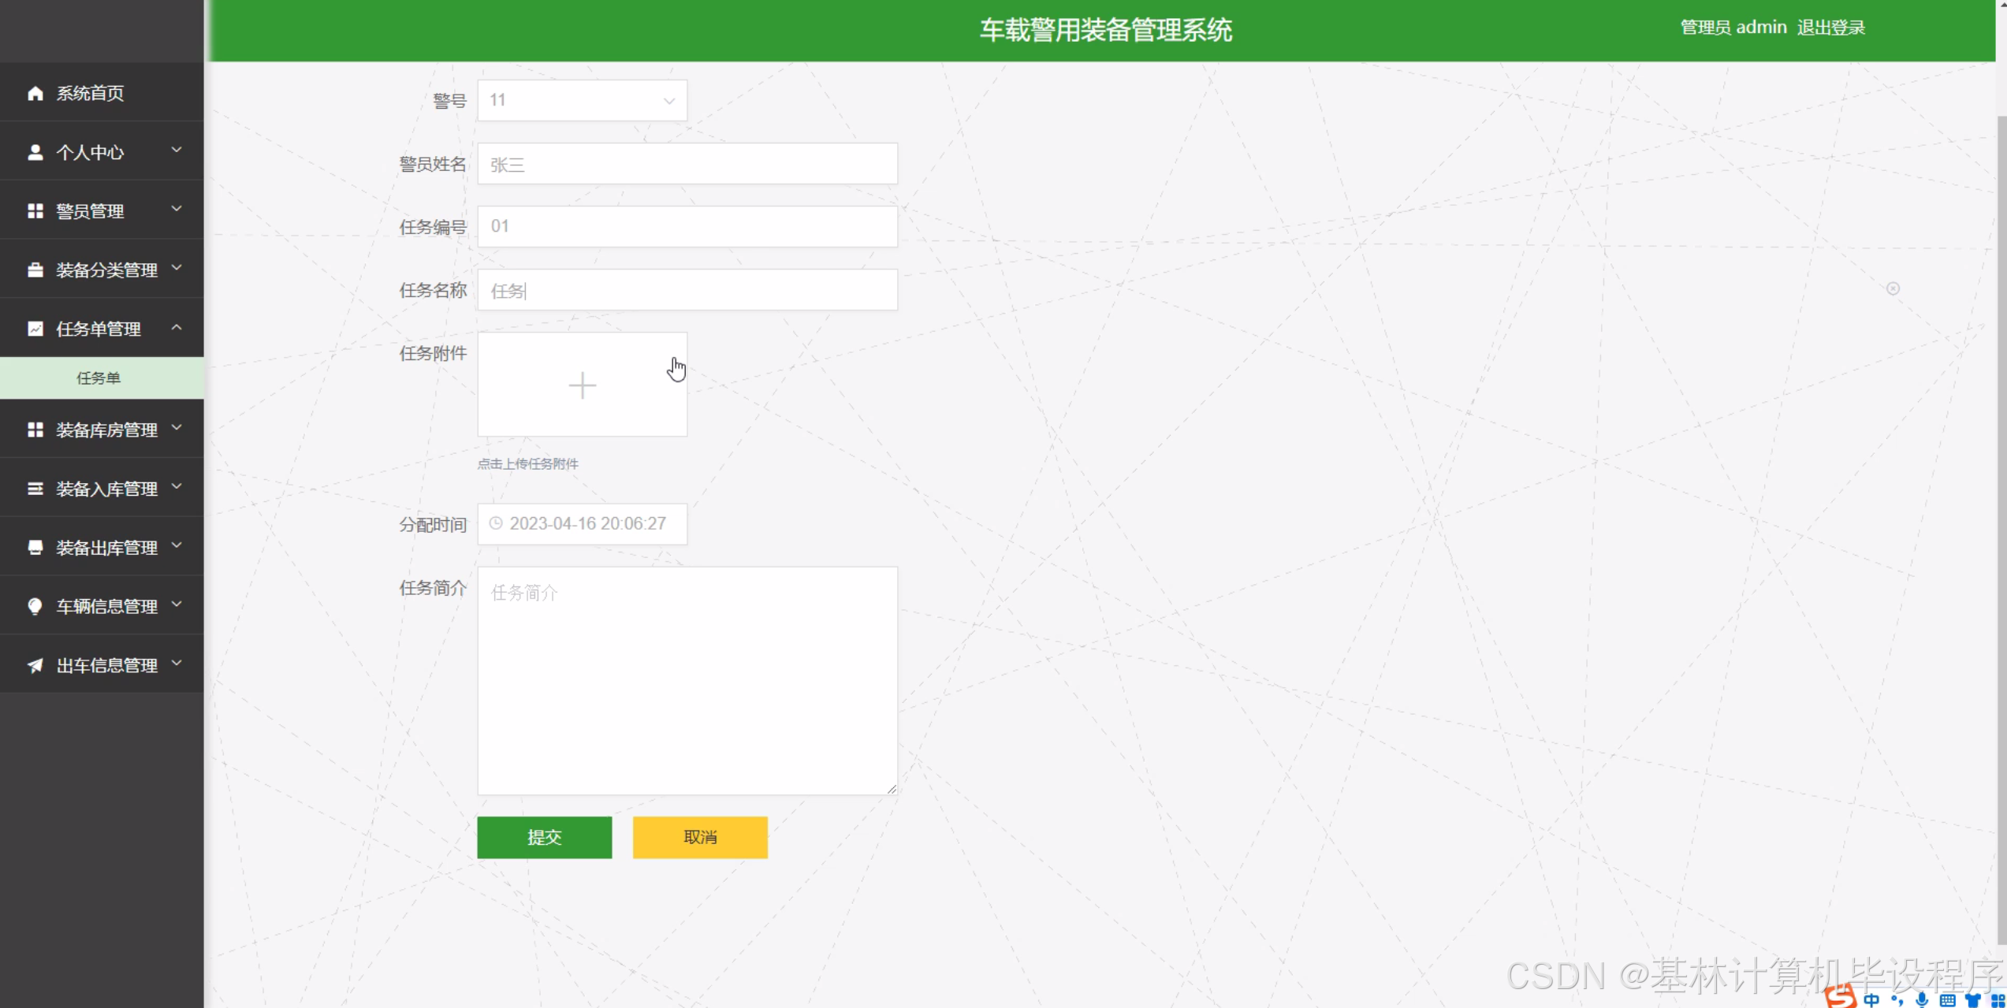Viewport: 2007px width, 1008px height.
Task: Open the 车辆信息管理 menu item
Action: tap(102, 606)
